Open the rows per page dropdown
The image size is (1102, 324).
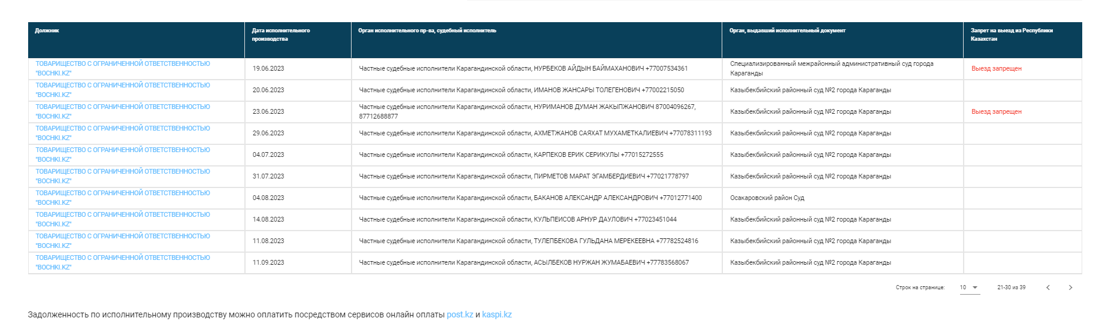click(x=969, y=287)
